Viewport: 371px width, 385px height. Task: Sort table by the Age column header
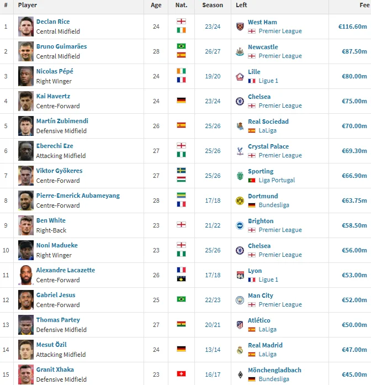[156, 5]
